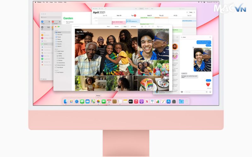252x157 pixels.
Task: Open Finder from the Dock
Action: click(x=66, y=101)
